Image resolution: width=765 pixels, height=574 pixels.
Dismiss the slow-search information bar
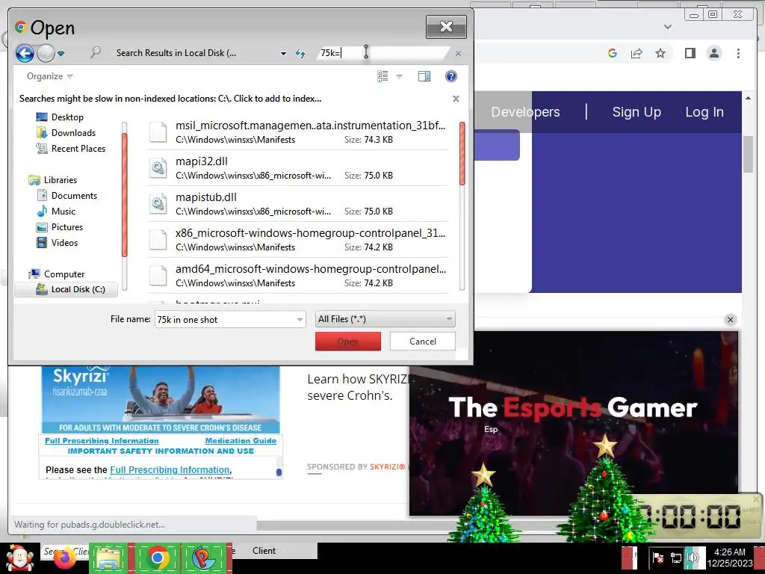point(456,99)
